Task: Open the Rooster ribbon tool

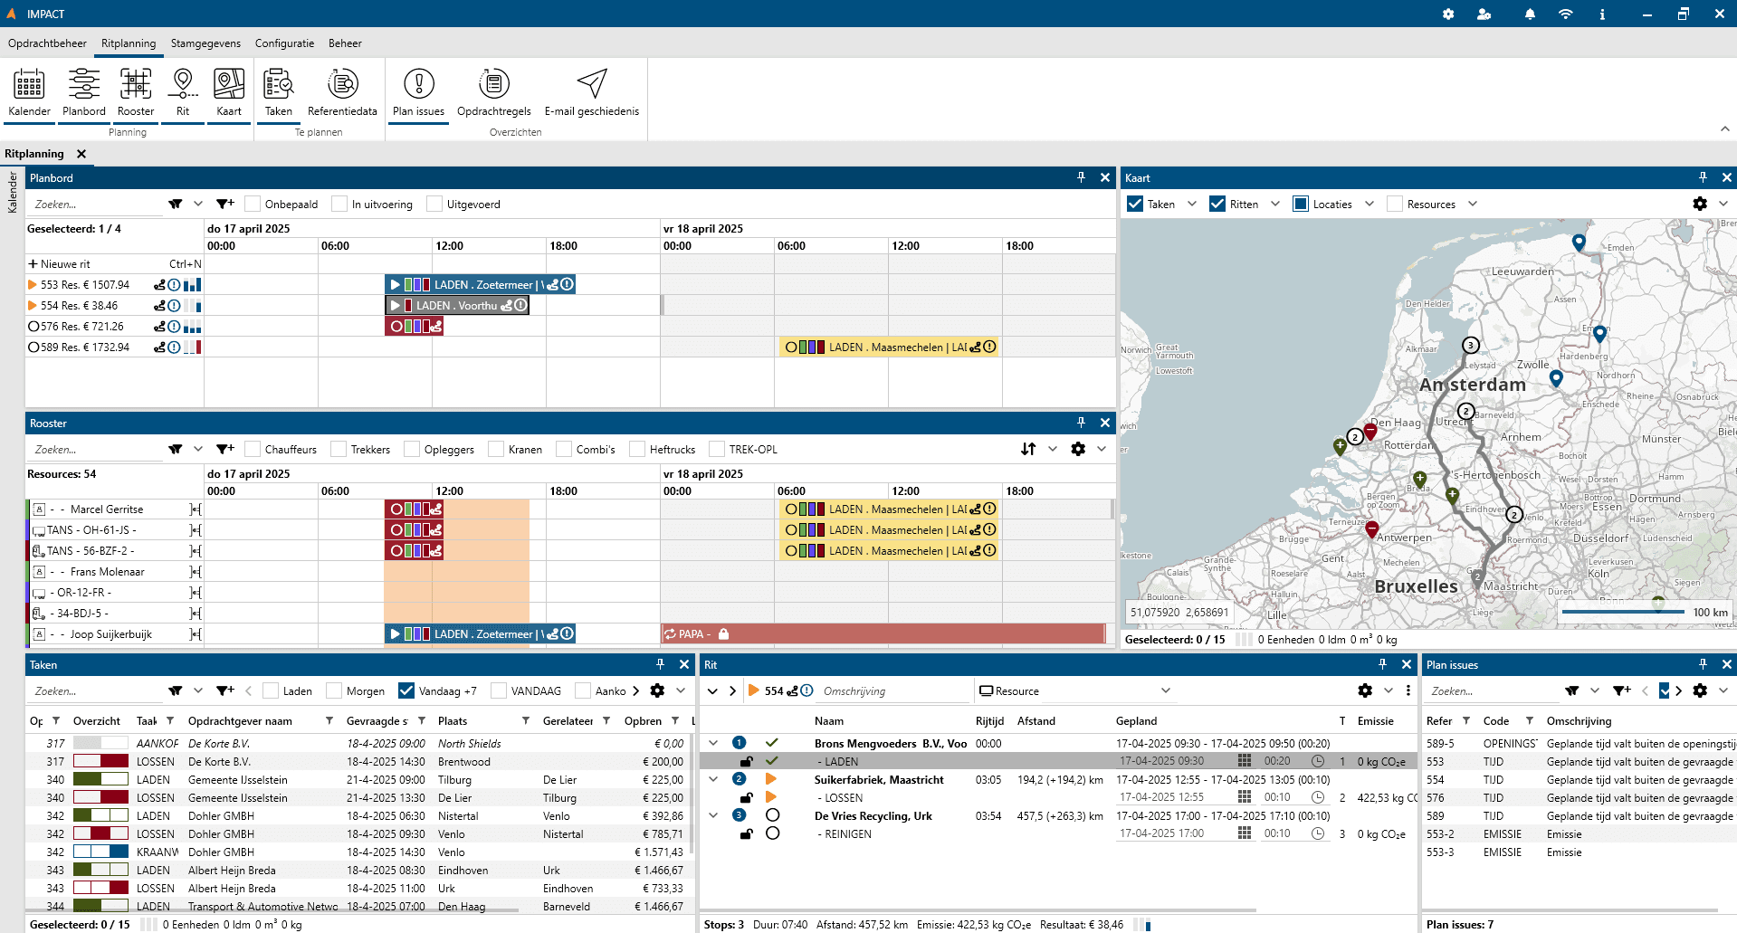Action: point(136,93)
